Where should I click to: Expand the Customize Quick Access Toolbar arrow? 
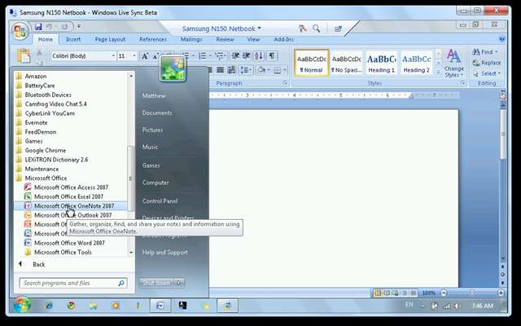79,26
